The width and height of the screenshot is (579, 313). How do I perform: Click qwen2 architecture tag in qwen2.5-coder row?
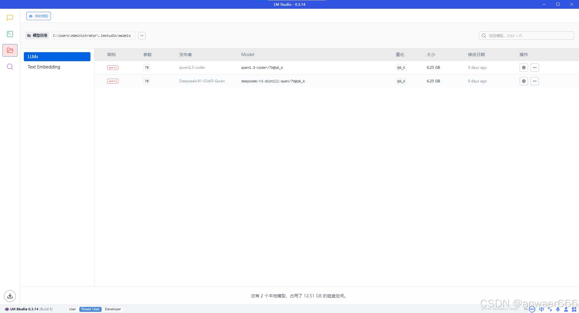(x=113, y=68)
